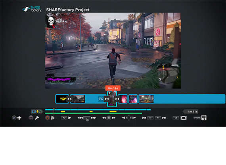The width and height of the screenshot is (226, 165).
Task: Select the pink explosion clip
Action: point(123,99)
